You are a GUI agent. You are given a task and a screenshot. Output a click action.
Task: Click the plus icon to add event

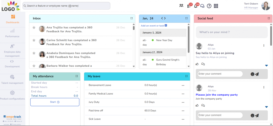pyautogui.click(x=166, y=25)
